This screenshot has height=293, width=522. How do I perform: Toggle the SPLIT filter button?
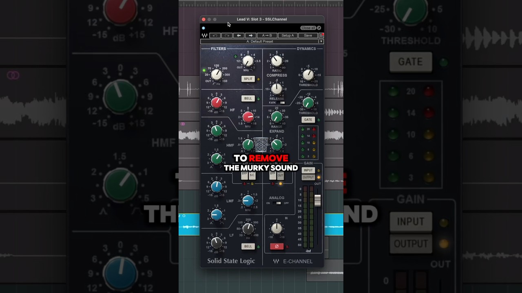tap(248, 79)
